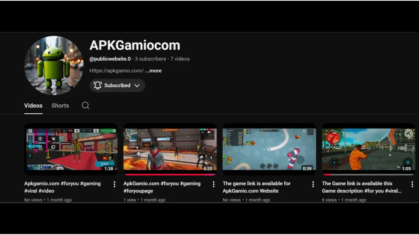Open three-dot menu for fourth video
Viewport: 419px width, 235px height.
pyautogui.click(x=412, y=184)
